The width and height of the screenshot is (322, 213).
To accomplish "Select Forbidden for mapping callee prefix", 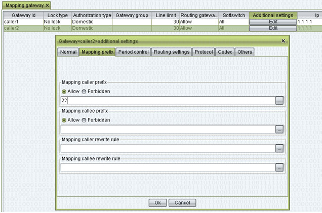I will point(84,120).
